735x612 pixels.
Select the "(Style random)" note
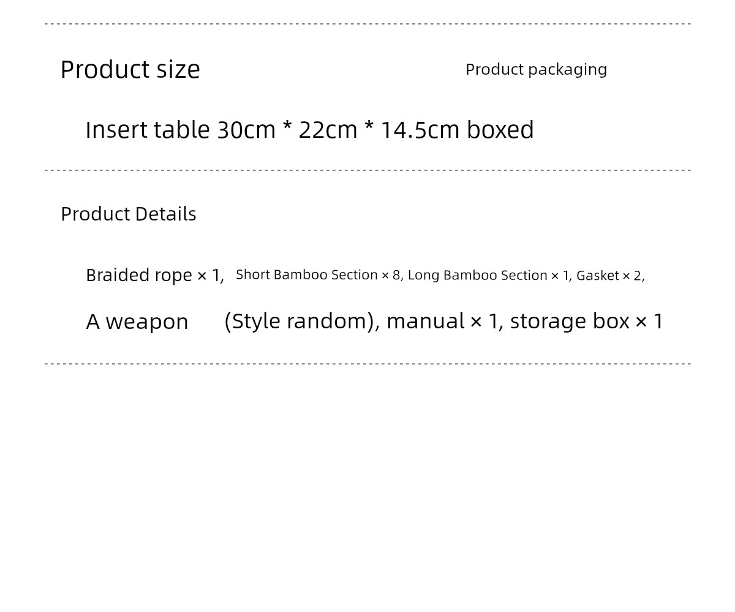pos(300,321)
